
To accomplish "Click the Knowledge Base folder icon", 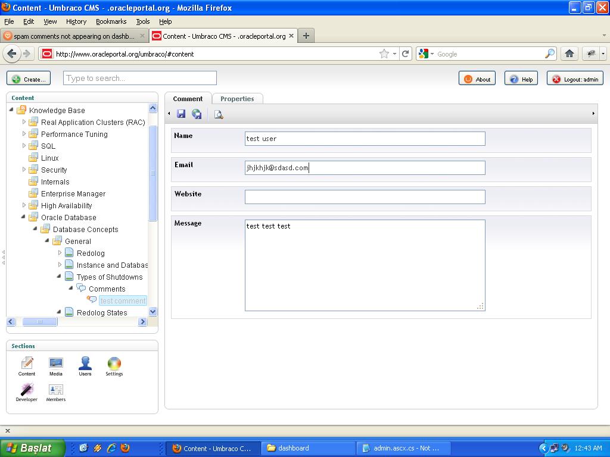I will click(x=21, y=110).
